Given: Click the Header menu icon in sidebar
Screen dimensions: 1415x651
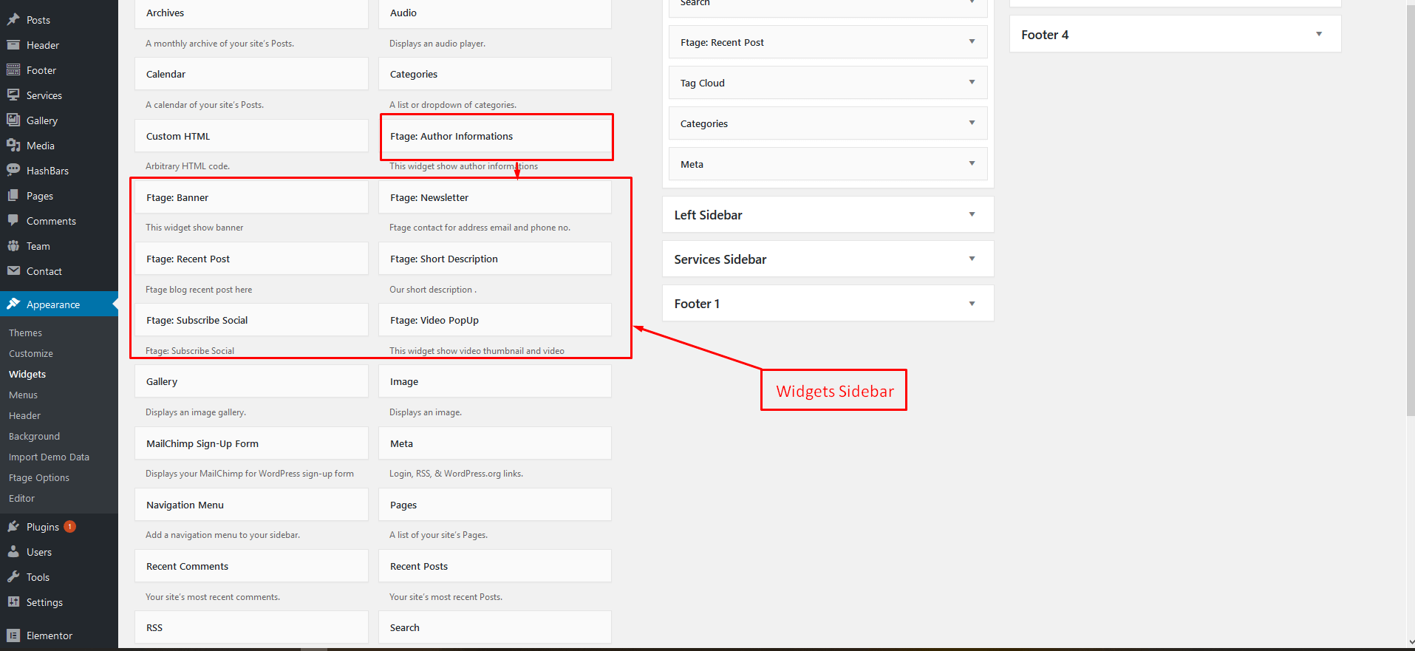Looking at the screenshot, I should coord(13,44).
